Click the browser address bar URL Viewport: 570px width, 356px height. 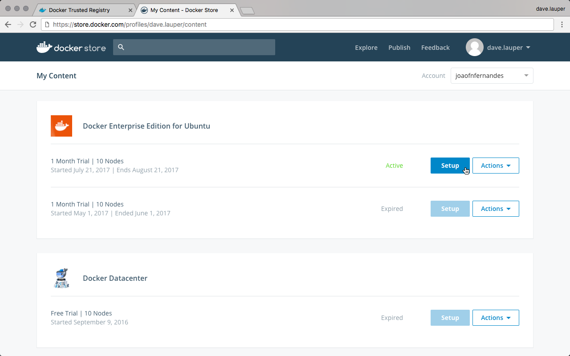point(130,24)
